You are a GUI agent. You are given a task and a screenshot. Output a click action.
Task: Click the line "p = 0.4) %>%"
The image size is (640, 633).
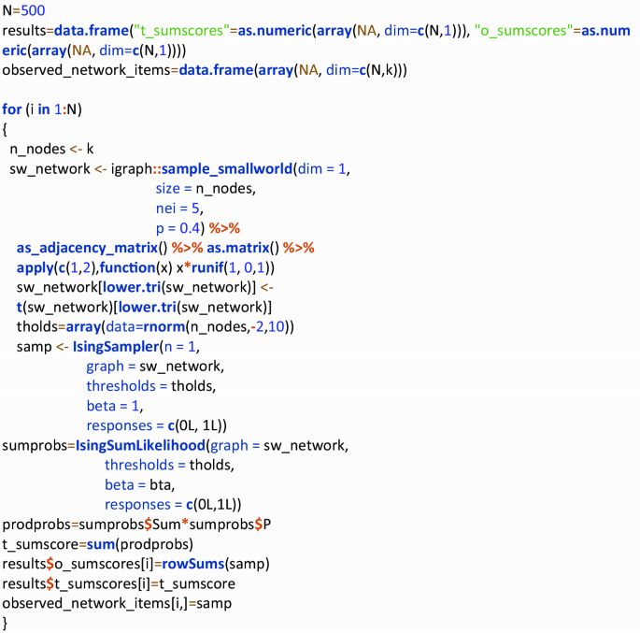click(x=198, y=228)
